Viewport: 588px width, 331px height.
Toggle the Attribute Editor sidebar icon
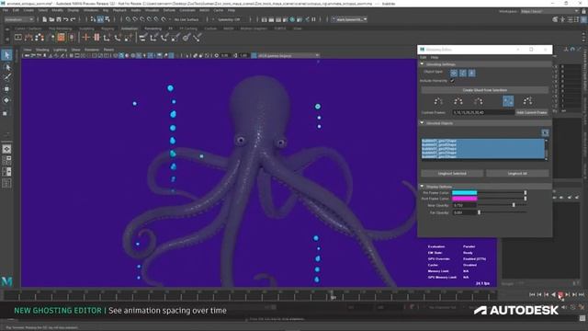point(570,19)
